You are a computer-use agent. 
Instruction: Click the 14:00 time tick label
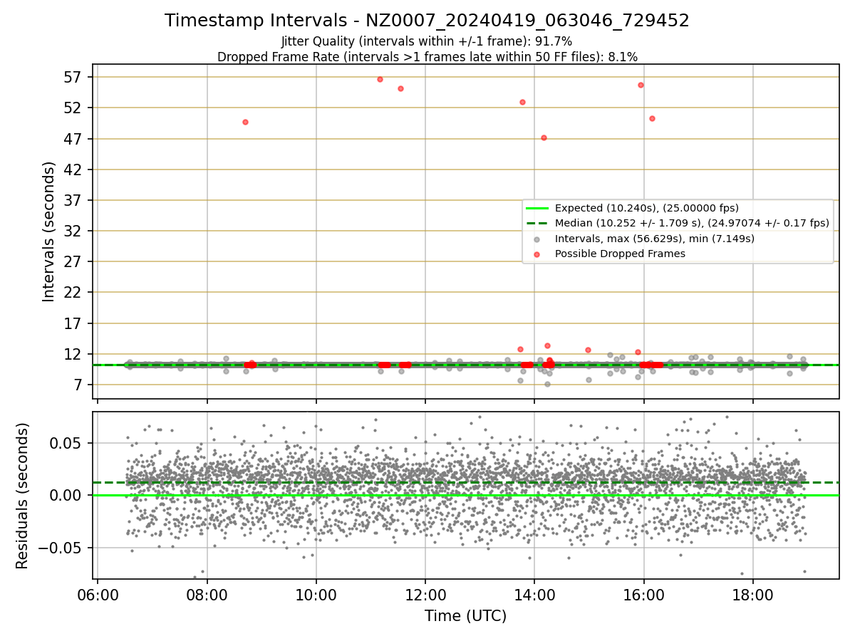(534, 595)
